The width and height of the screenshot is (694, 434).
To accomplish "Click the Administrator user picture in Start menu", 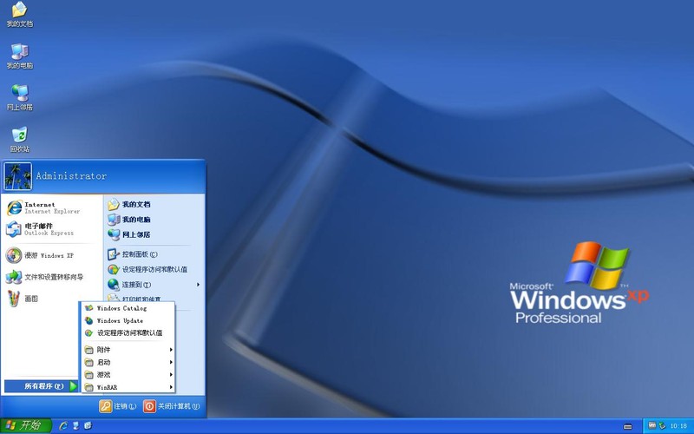I will pyautogui.click(x=17, y=176).
